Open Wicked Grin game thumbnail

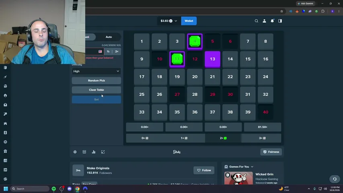tap(238, 178)
